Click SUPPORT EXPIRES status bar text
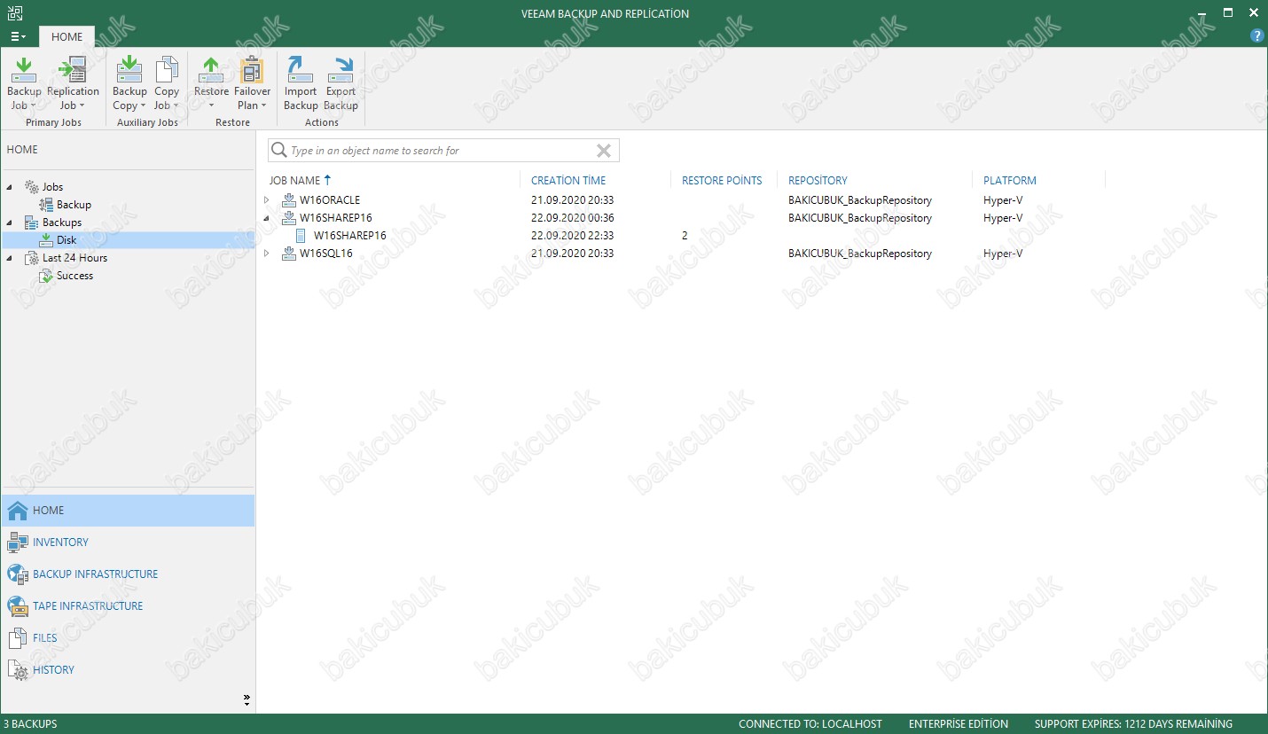Screen dimensions: 1268x734 pyautogui.click(x=1133, y=724)
